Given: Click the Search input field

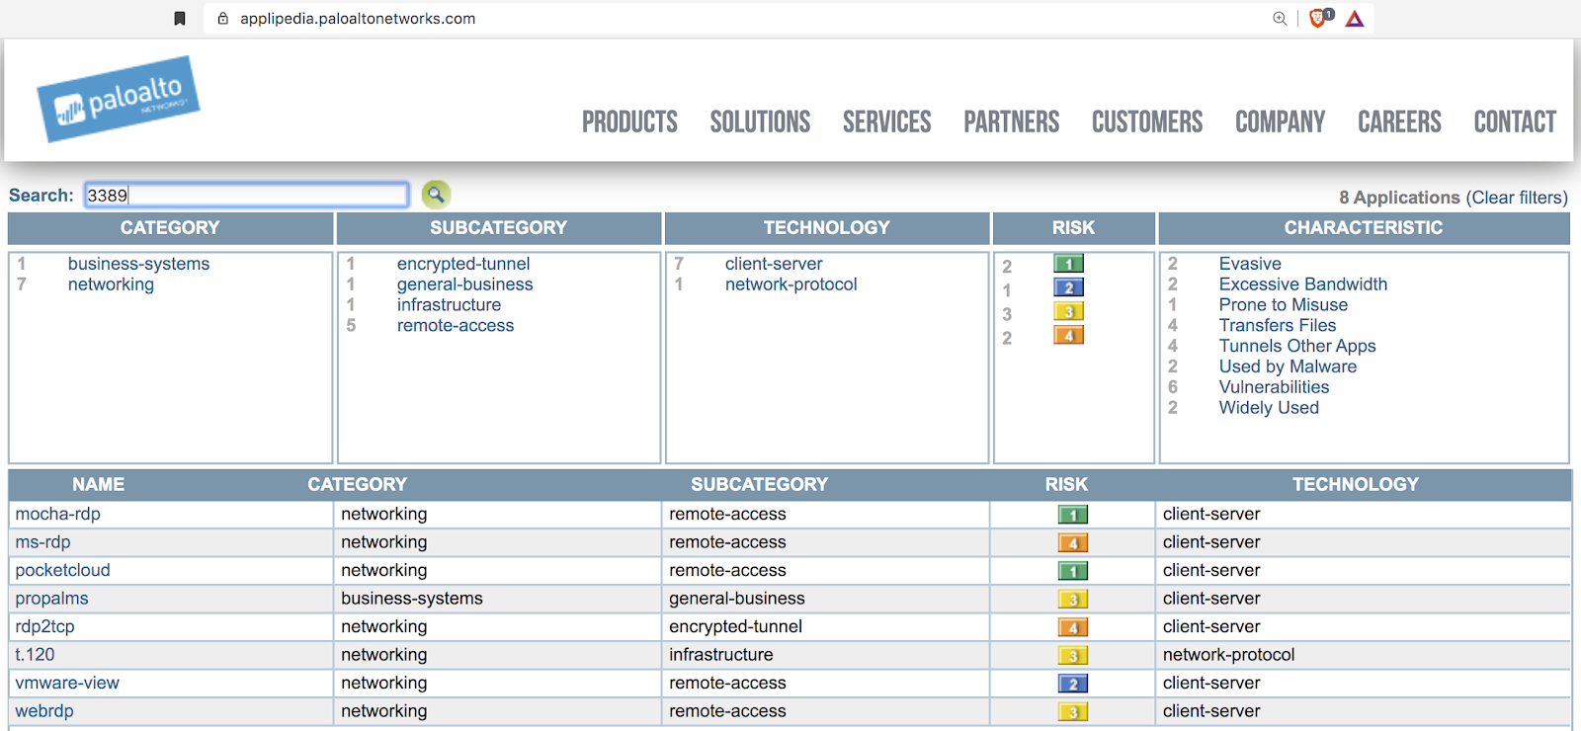Looking at the screenshot, I should pyautogui.click(x=246, y=195).
